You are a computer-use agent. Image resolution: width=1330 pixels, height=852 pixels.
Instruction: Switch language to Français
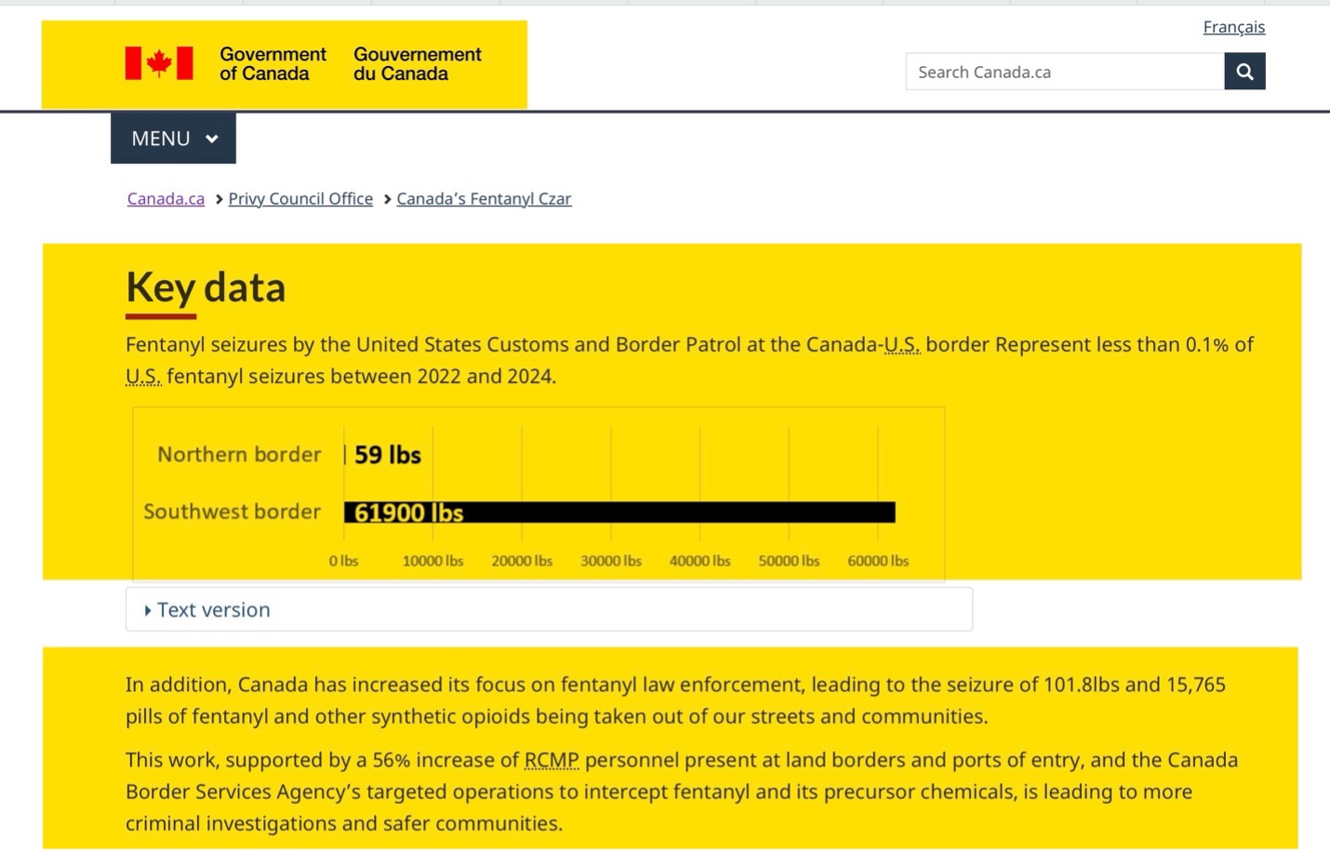1233,27
